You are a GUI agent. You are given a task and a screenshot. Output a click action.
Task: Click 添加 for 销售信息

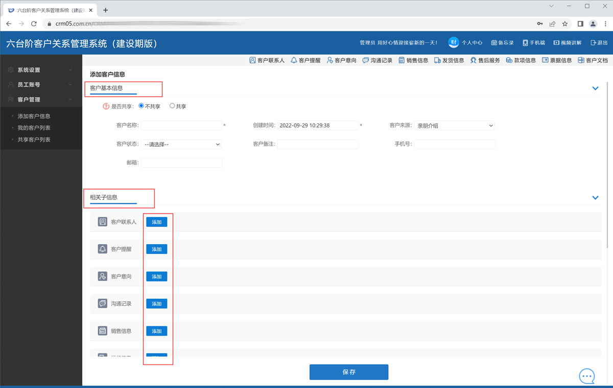[157, 331]
